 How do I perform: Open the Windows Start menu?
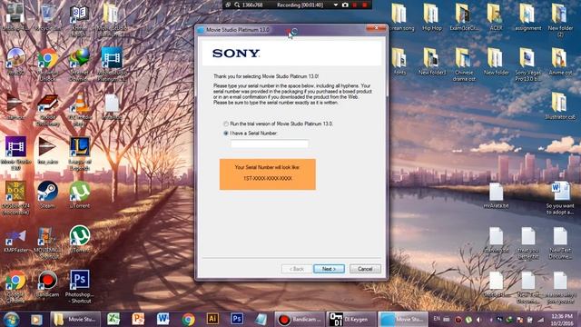11,319
